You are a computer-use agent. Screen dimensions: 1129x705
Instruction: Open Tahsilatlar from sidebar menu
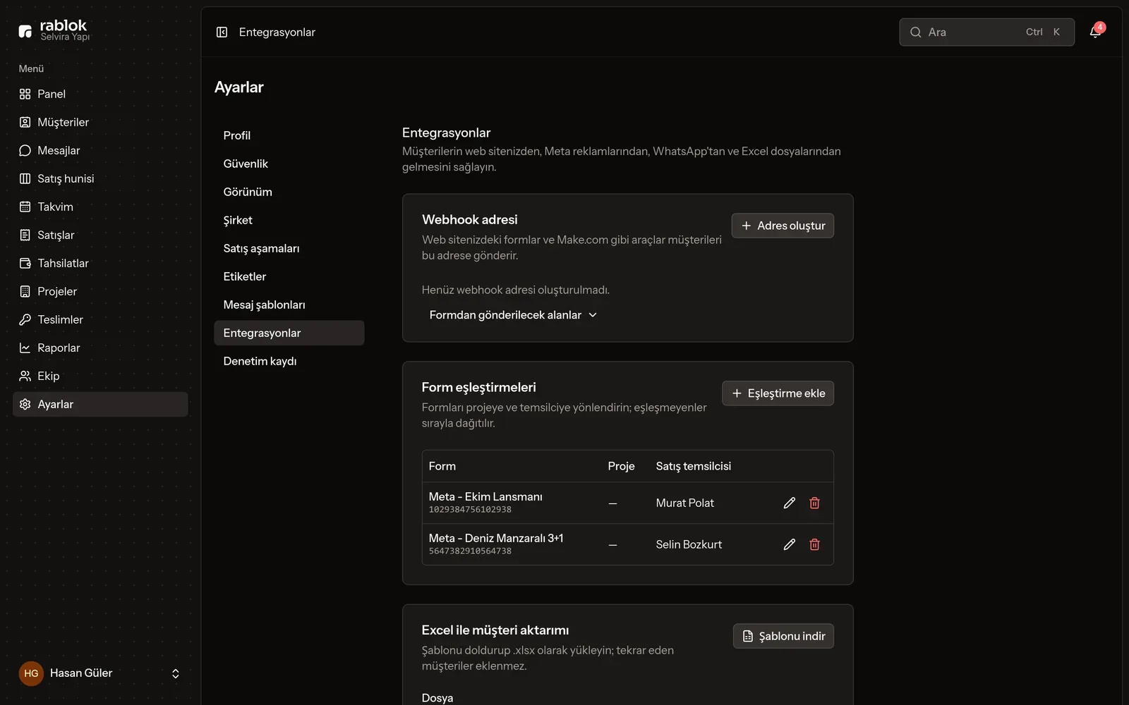pos(100,263)
